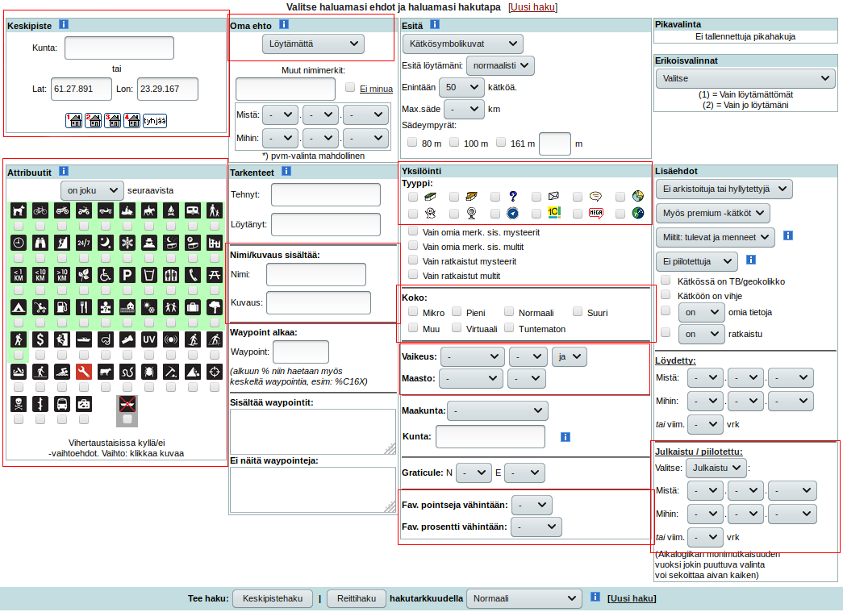Toggle the crossed-out boat attribute icon
The image size is (843, 612).
[x=127, y=404]
